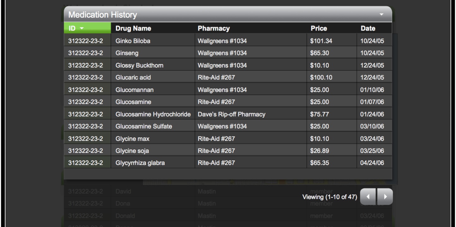The height and width of the screenshot is (227, 456).
Task: Go to the previous page of results
Action: (368, 197)
